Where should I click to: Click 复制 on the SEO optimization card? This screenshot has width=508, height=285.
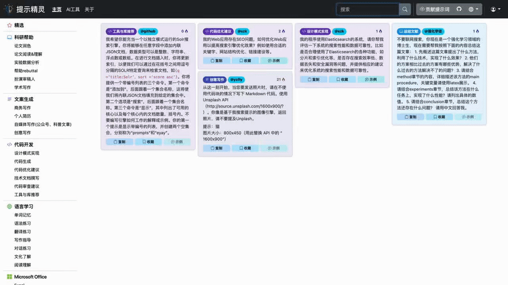point(216,60)
